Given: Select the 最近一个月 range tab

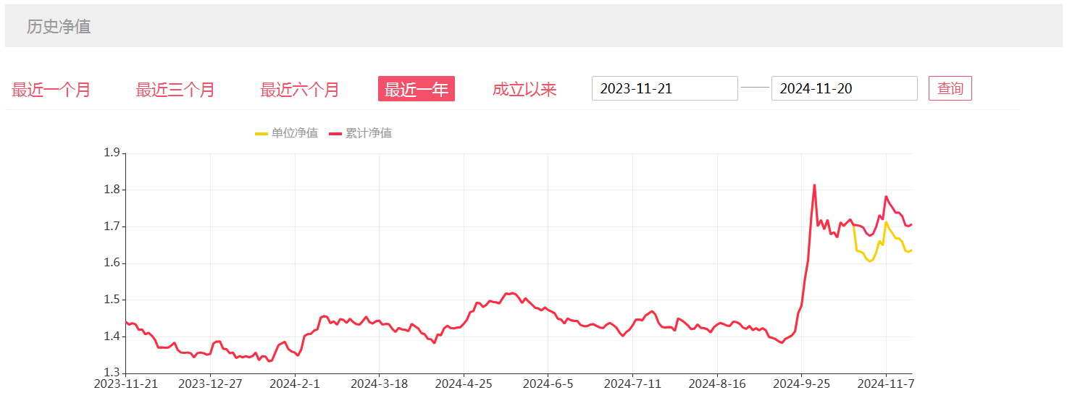Looking at the screenshot, I should (51, 90).
